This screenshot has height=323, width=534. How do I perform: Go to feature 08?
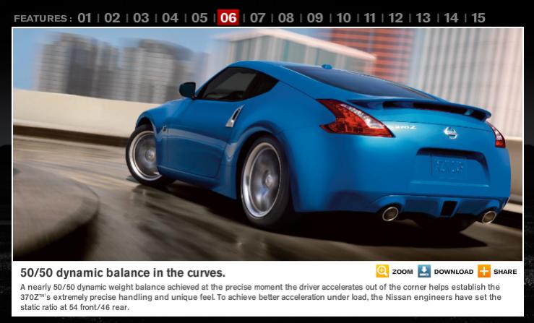point(286,18)
